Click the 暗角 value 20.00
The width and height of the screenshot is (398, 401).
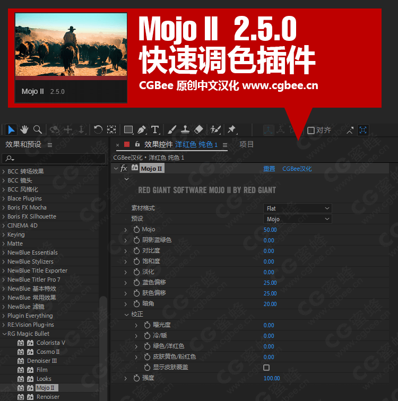pyautogui.click(x=270, y=304)
